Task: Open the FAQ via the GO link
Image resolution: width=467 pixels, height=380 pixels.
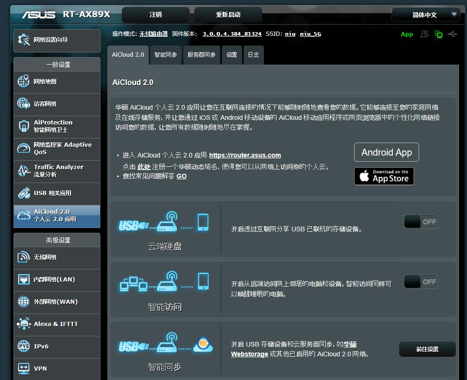Action: pyautogui.click(x=181, y=177)
